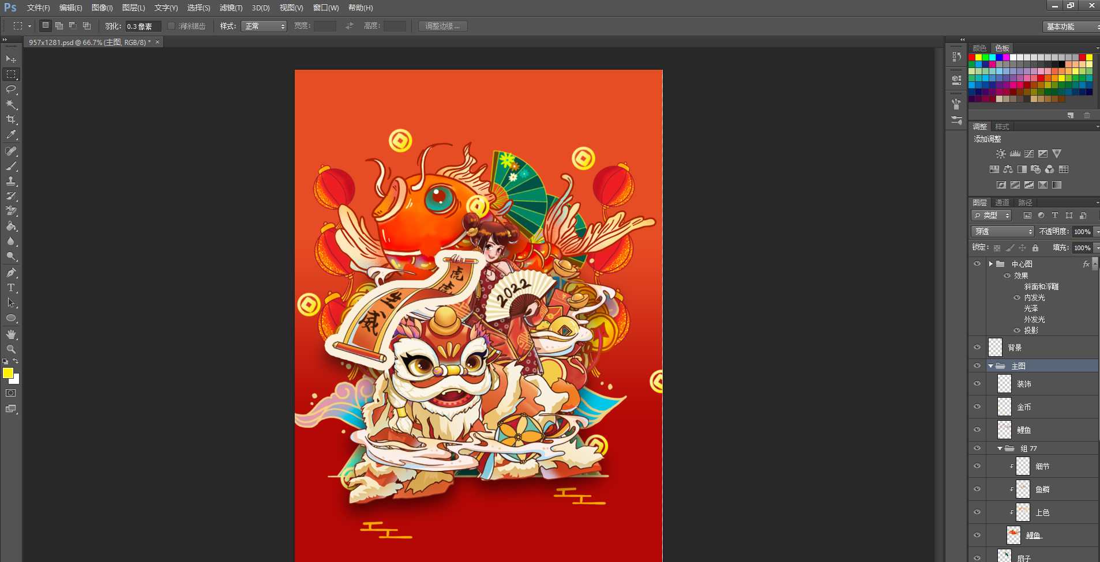Add a Brightness/Contrast adjustment
This screenshot has width=1100, height=562.
(1001, 154)
